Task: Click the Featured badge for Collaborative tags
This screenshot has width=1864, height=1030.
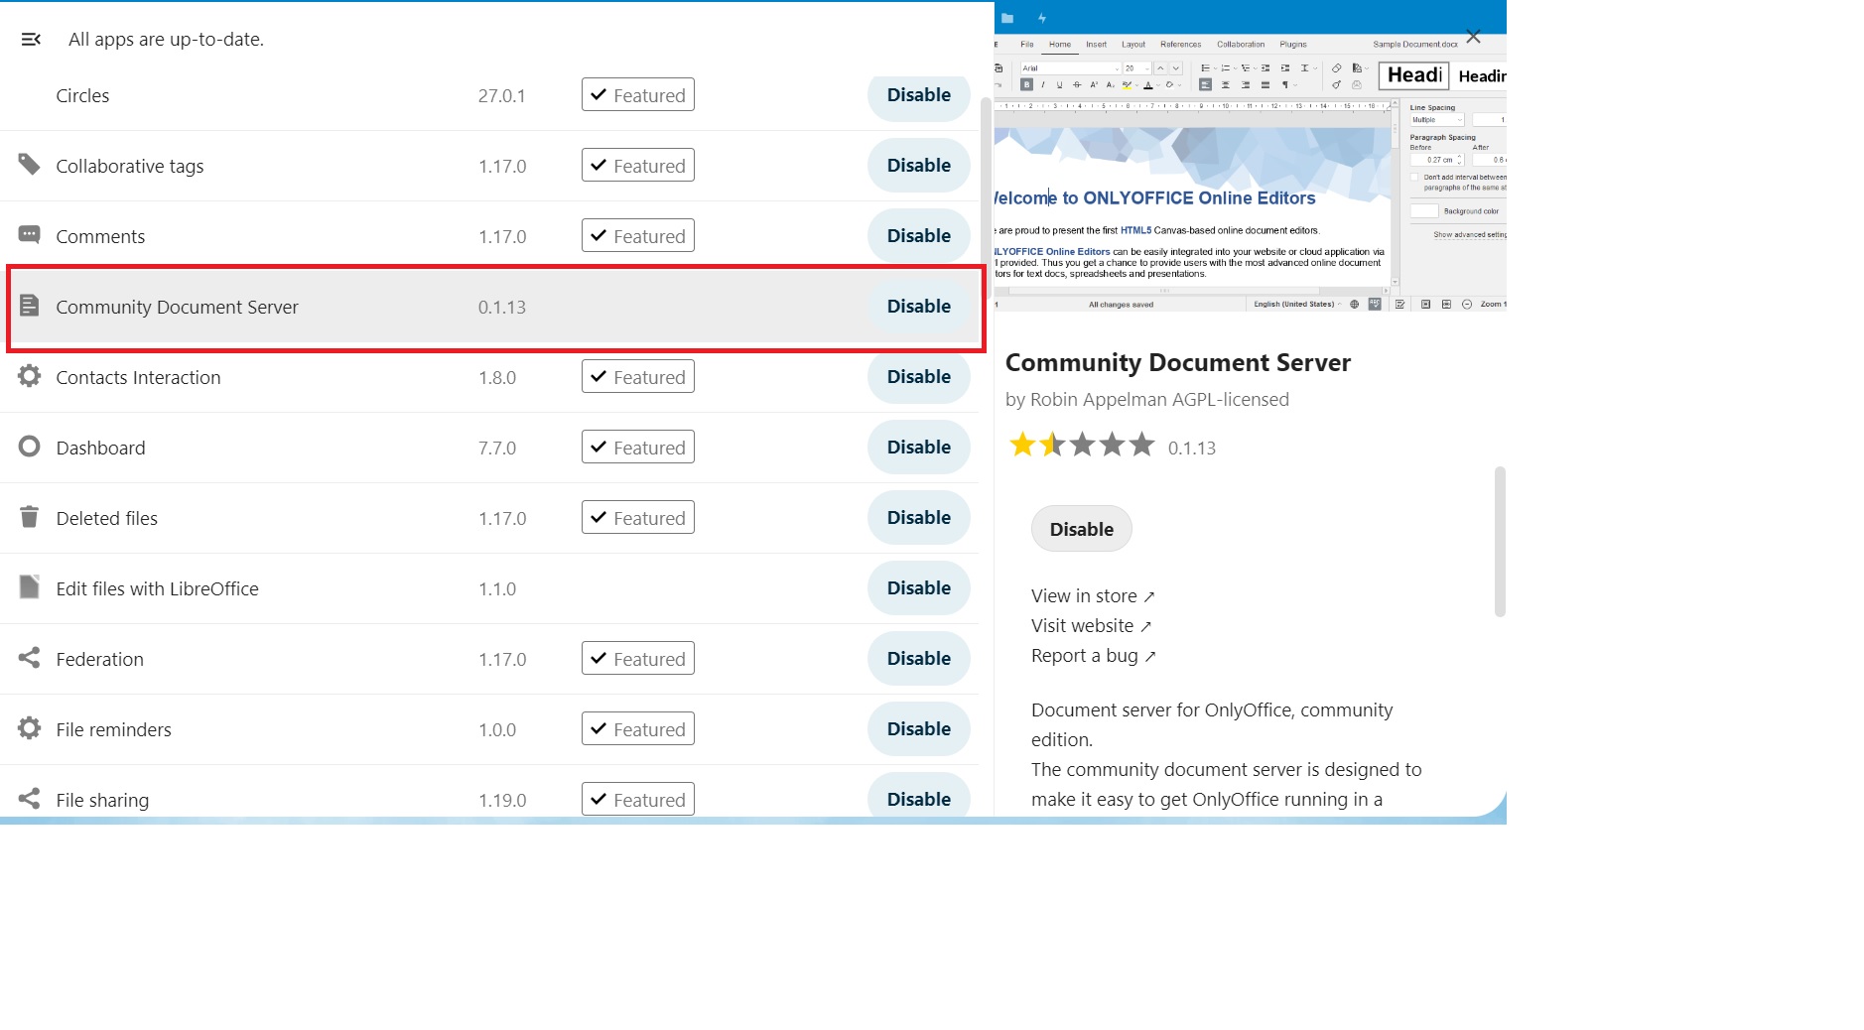Action: pos(638,166)
